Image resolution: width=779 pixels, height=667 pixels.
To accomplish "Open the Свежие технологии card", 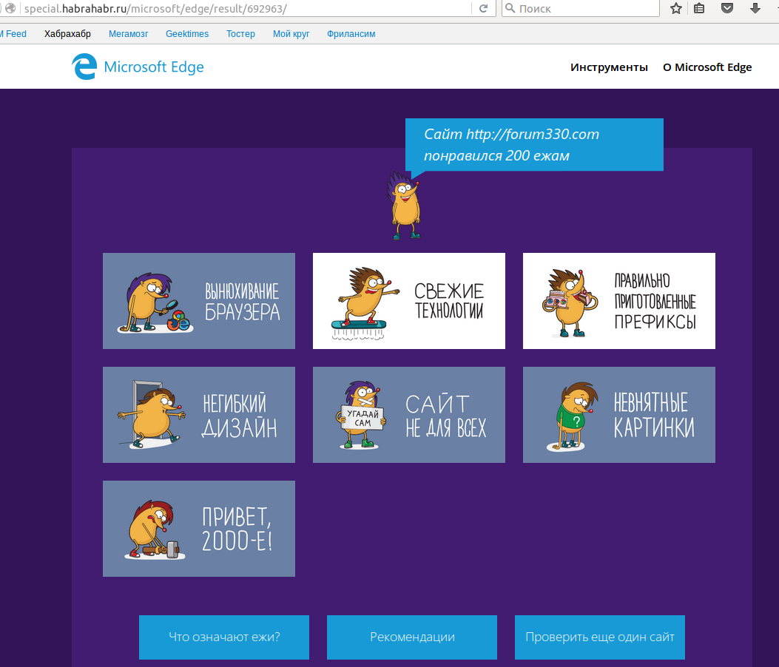I will (409, 301).
